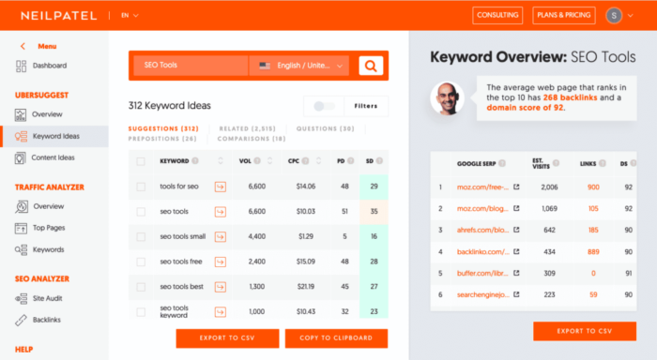The image size is (657, 360).
Task: Click the CPC column info icon
Action: pos(305,160)
